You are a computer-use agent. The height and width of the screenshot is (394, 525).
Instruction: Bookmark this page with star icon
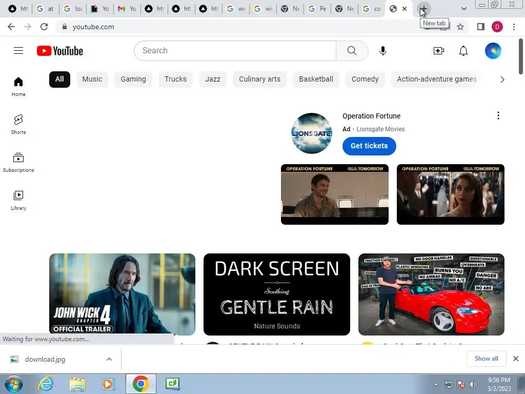click(x=460, y=27)
